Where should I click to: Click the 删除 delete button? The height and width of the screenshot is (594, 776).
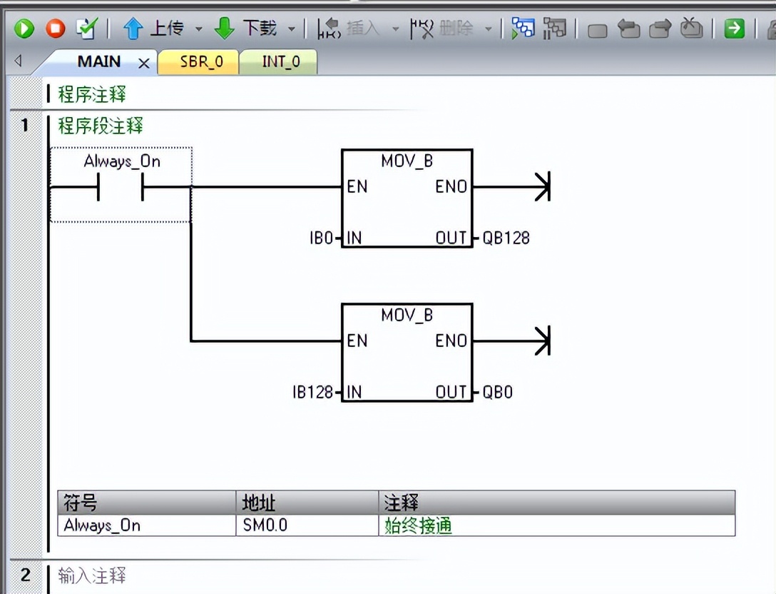pyautogui.click(x=441, y=29)
